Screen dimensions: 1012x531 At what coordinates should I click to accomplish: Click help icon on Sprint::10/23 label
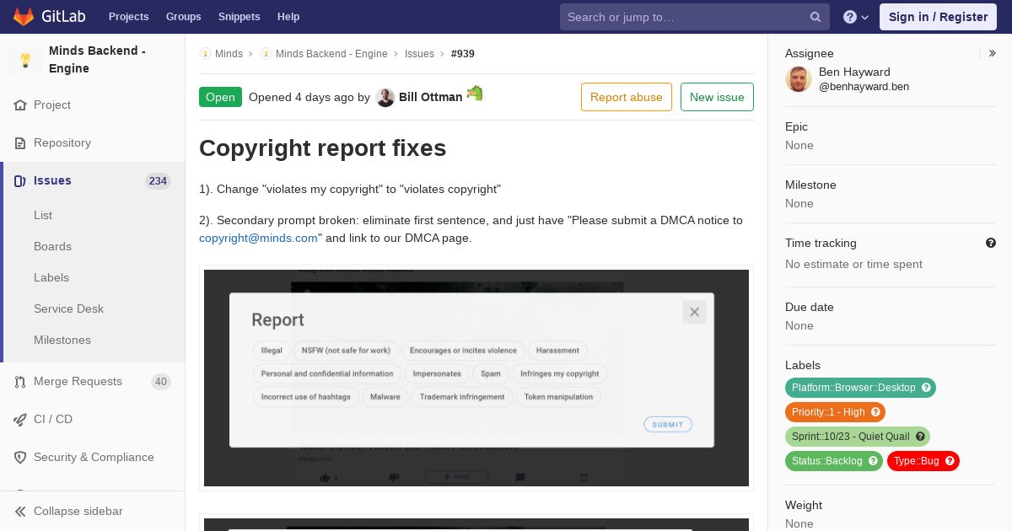click(x=920, y=437)
